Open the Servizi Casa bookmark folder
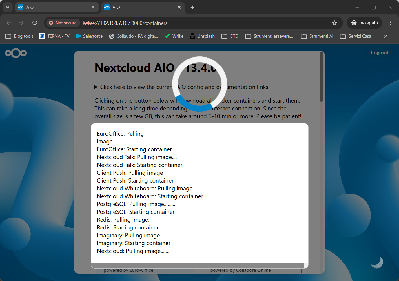The width and height of the screenshot is (399, 281). tap(356, 36)
